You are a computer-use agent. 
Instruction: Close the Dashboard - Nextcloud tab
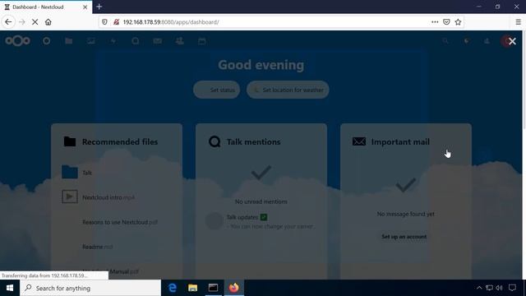85,7
